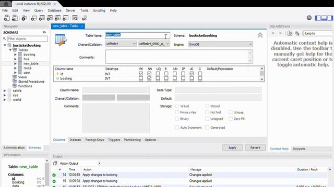The width and height of the screenshot is (334, 187).
Task: Uncheck NN for the id column
Action: coord(149,74)
